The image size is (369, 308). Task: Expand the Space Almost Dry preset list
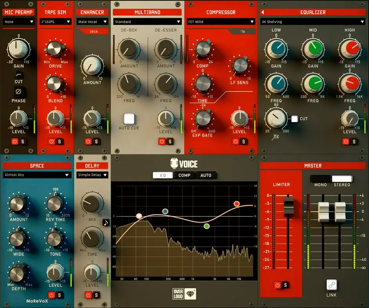click(37, 175)
